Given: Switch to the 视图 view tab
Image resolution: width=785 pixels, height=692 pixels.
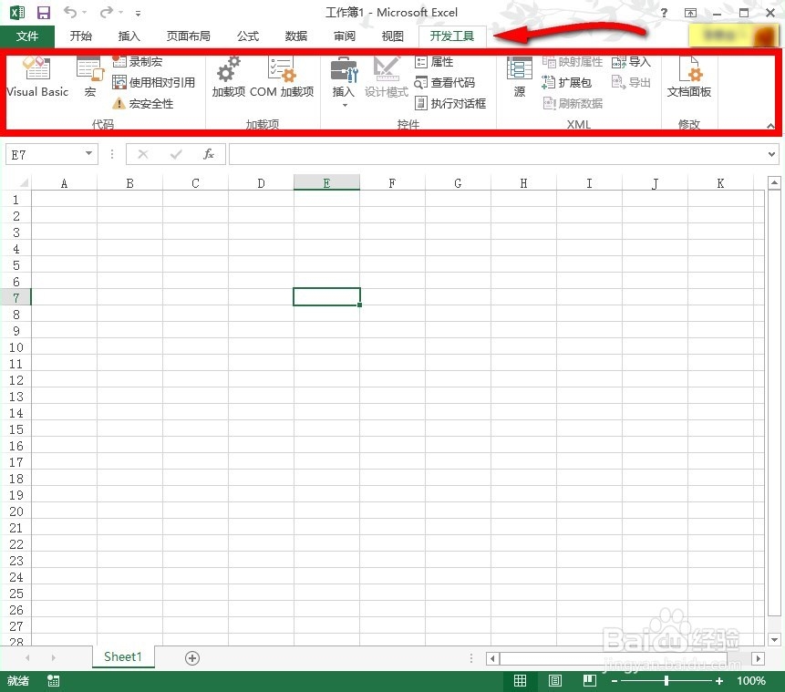Looking at the screenshot, I should click(392, 36).
